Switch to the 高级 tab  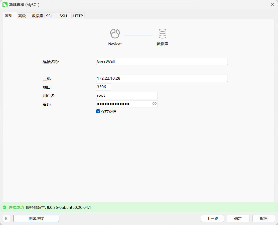[22, 16]
